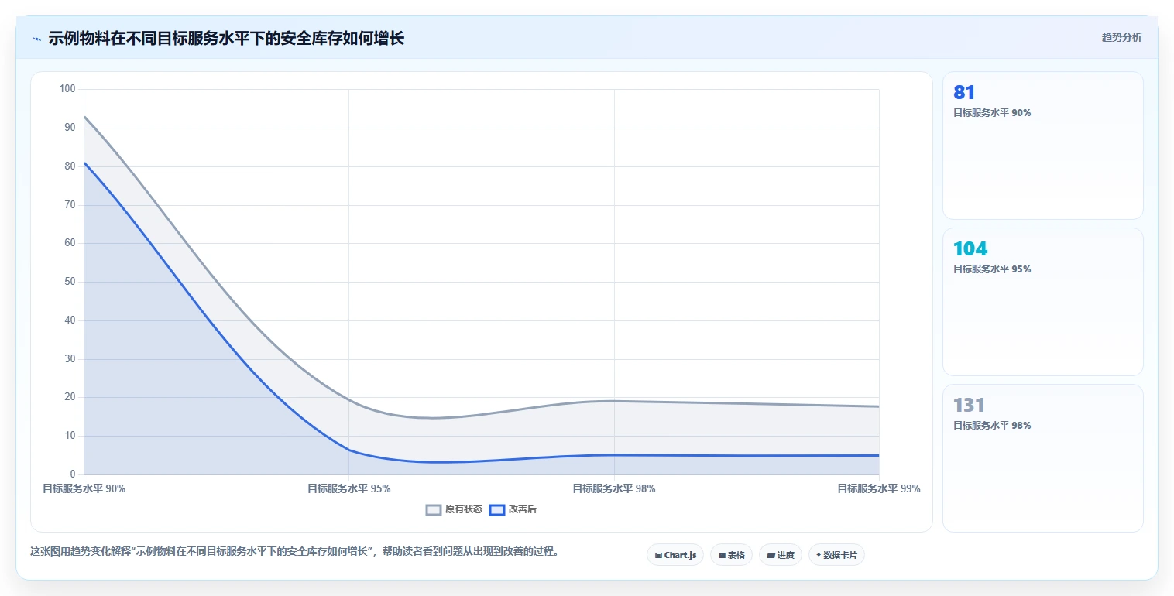
Task: Click the 趋势分析 label in the header
Action: click(1121, 37)
